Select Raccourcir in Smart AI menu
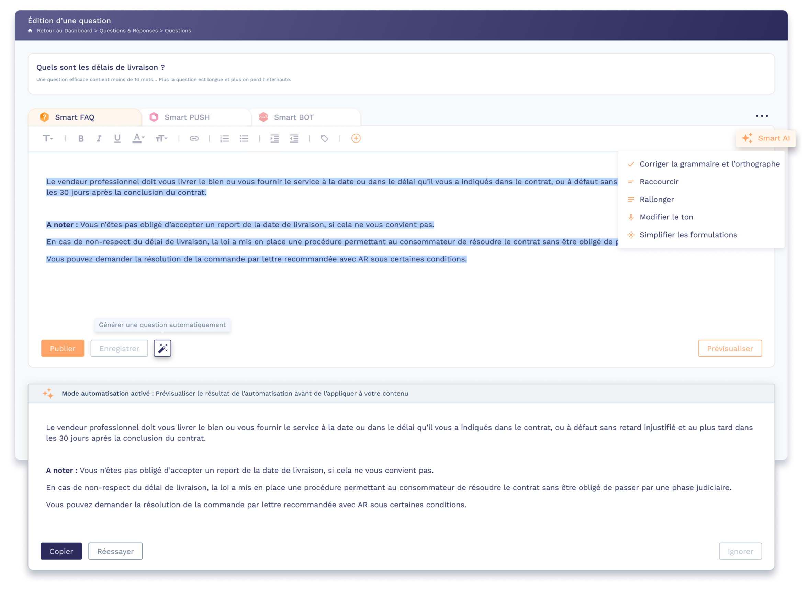Viewport: 810px width, 589px height. pyautogui.click(x=659, y=182)
